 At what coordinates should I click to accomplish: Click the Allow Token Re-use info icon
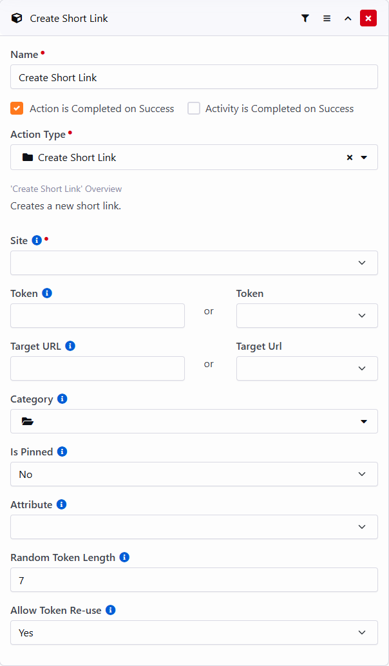click(x=111, y=610)
